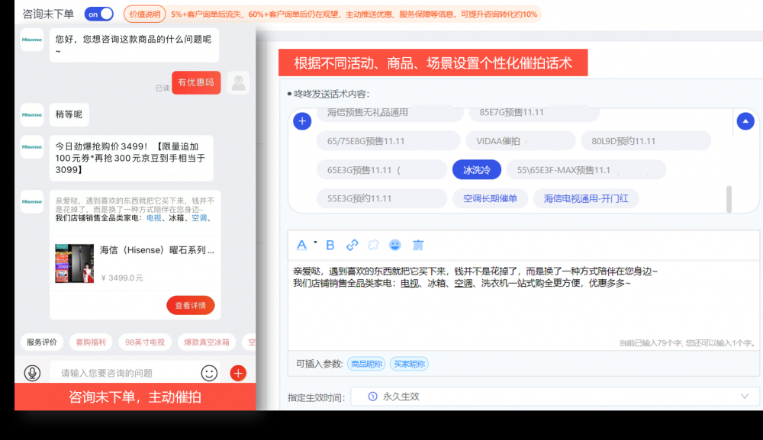Click the 咚咚发送话术内容 label
Viewport: 763px width, 440px height.
point(331,94)
